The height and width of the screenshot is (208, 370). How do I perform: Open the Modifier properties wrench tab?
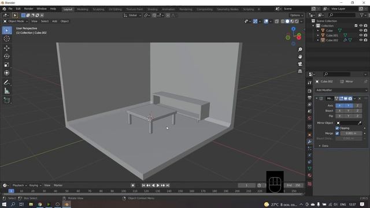click(310, 142)
